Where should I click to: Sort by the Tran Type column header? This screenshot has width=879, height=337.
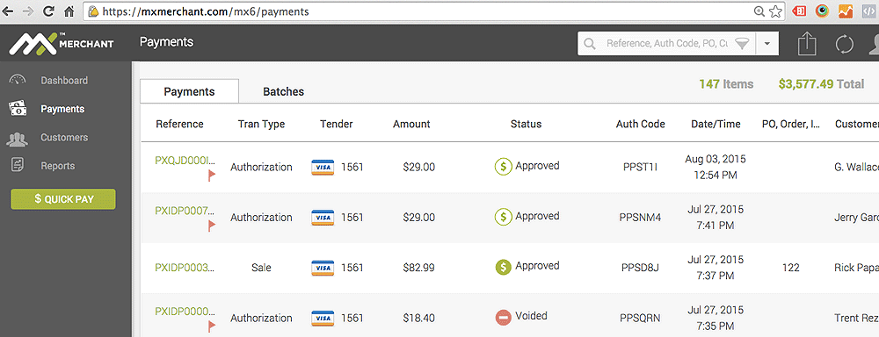(261, 125)
